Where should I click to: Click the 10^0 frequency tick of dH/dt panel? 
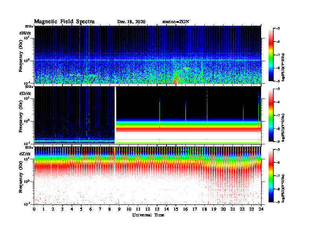[x=27, y=60]
